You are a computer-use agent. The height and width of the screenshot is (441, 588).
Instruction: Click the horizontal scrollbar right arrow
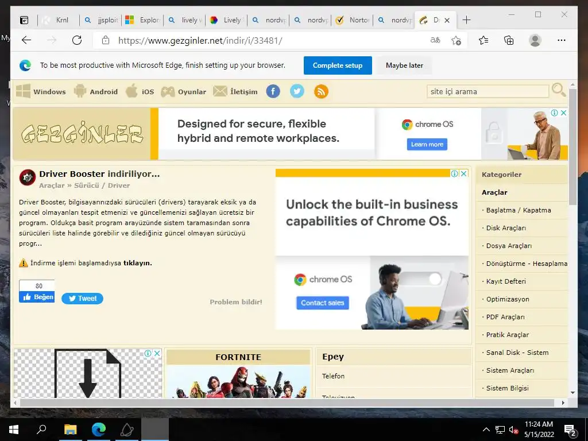[563, 403]
